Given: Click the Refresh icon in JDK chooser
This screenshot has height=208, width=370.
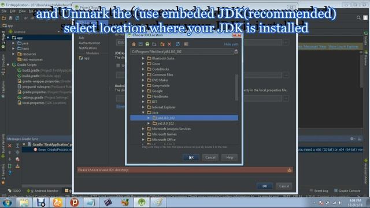Looking at the screenshot, I should click(x=177, y=44).
